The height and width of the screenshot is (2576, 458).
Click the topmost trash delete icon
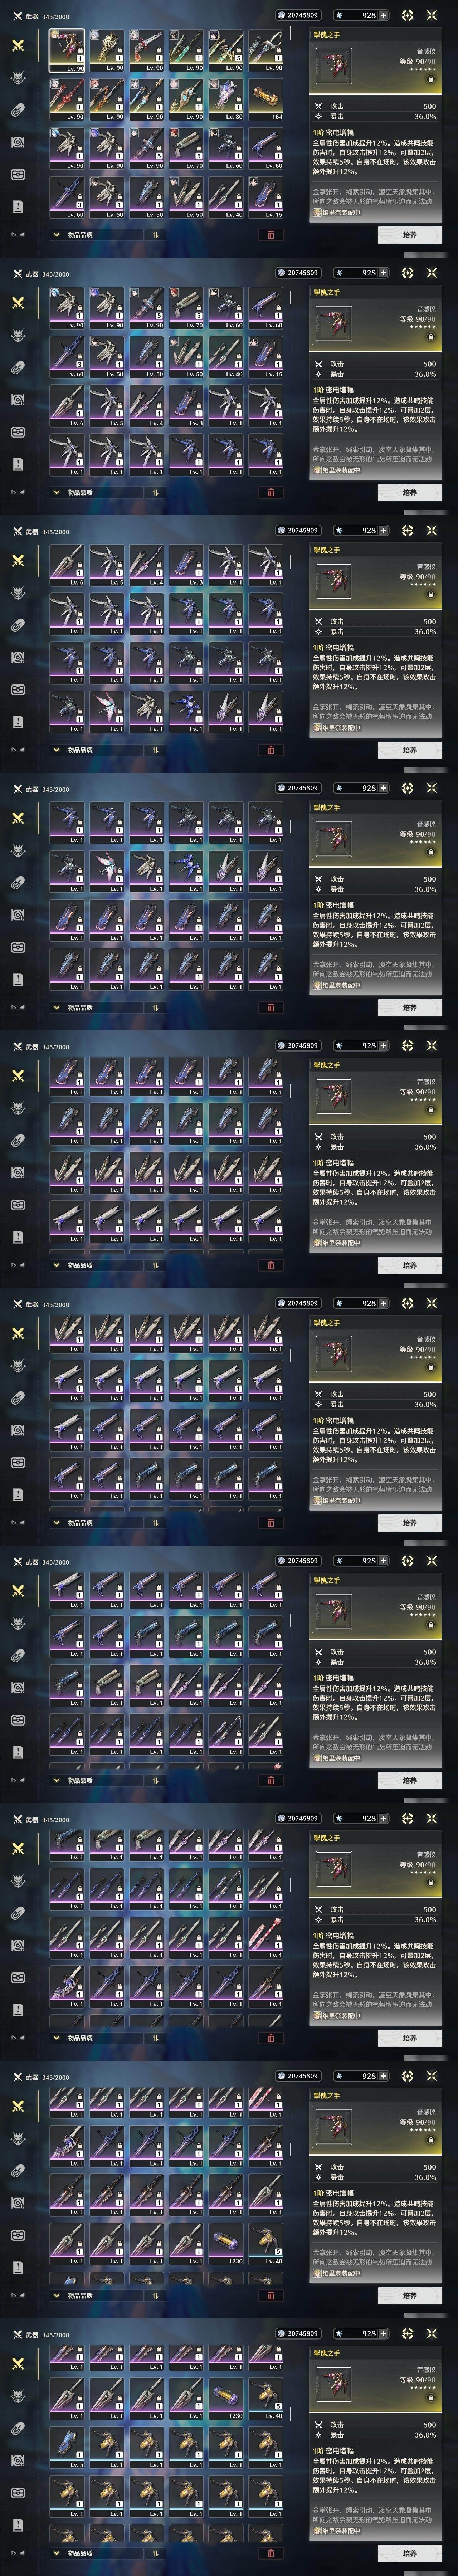tap(270, 235)
